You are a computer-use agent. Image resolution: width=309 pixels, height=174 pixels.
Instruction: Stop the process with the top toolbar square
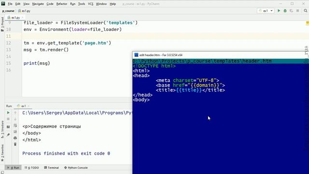point(297,11)
